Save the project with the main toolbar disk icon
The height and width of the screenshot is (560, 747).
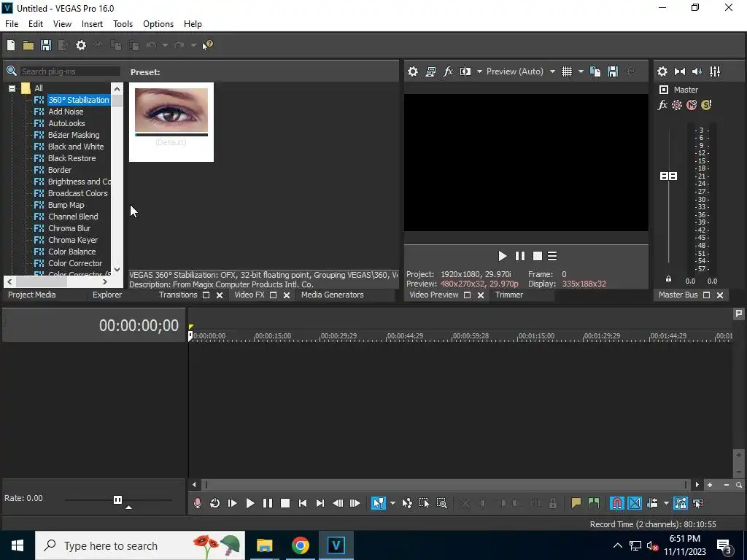[46, 45]
